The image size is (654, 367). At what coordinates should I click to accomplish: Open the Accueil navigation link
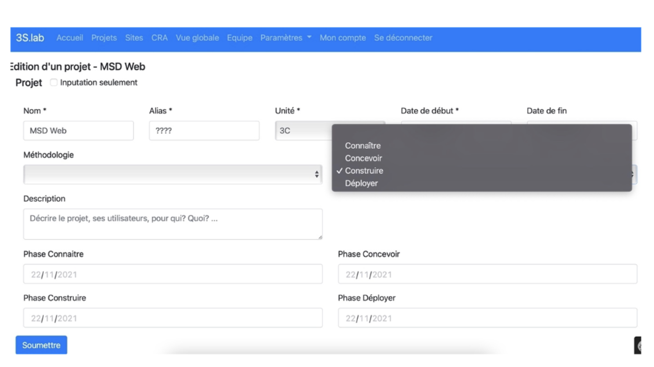coord(70,38)
